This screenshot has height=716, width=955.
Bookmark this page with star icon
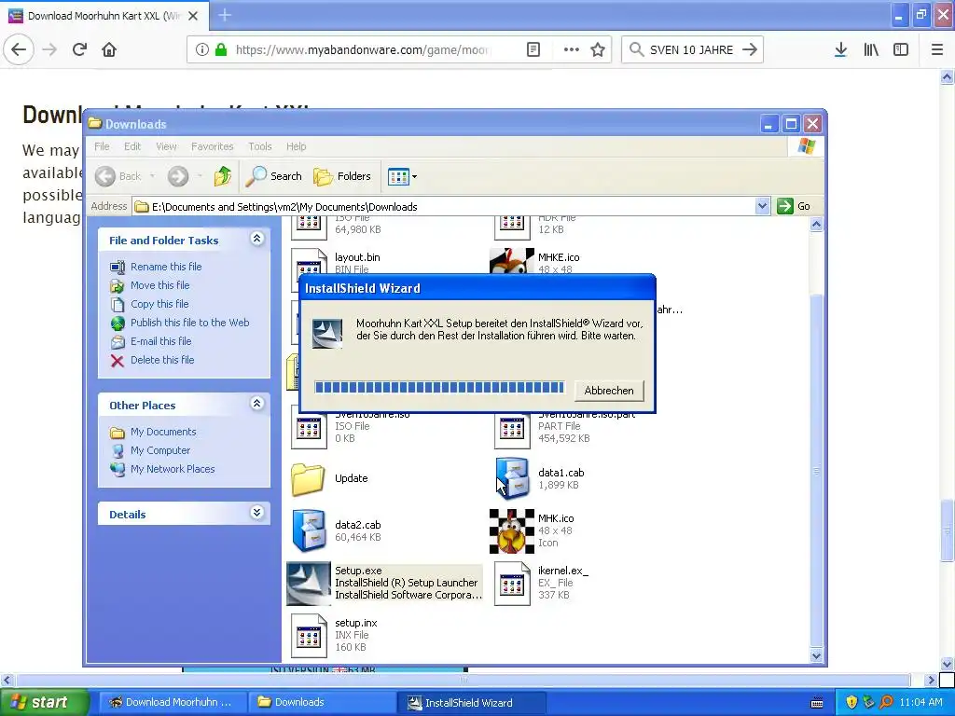598,49
